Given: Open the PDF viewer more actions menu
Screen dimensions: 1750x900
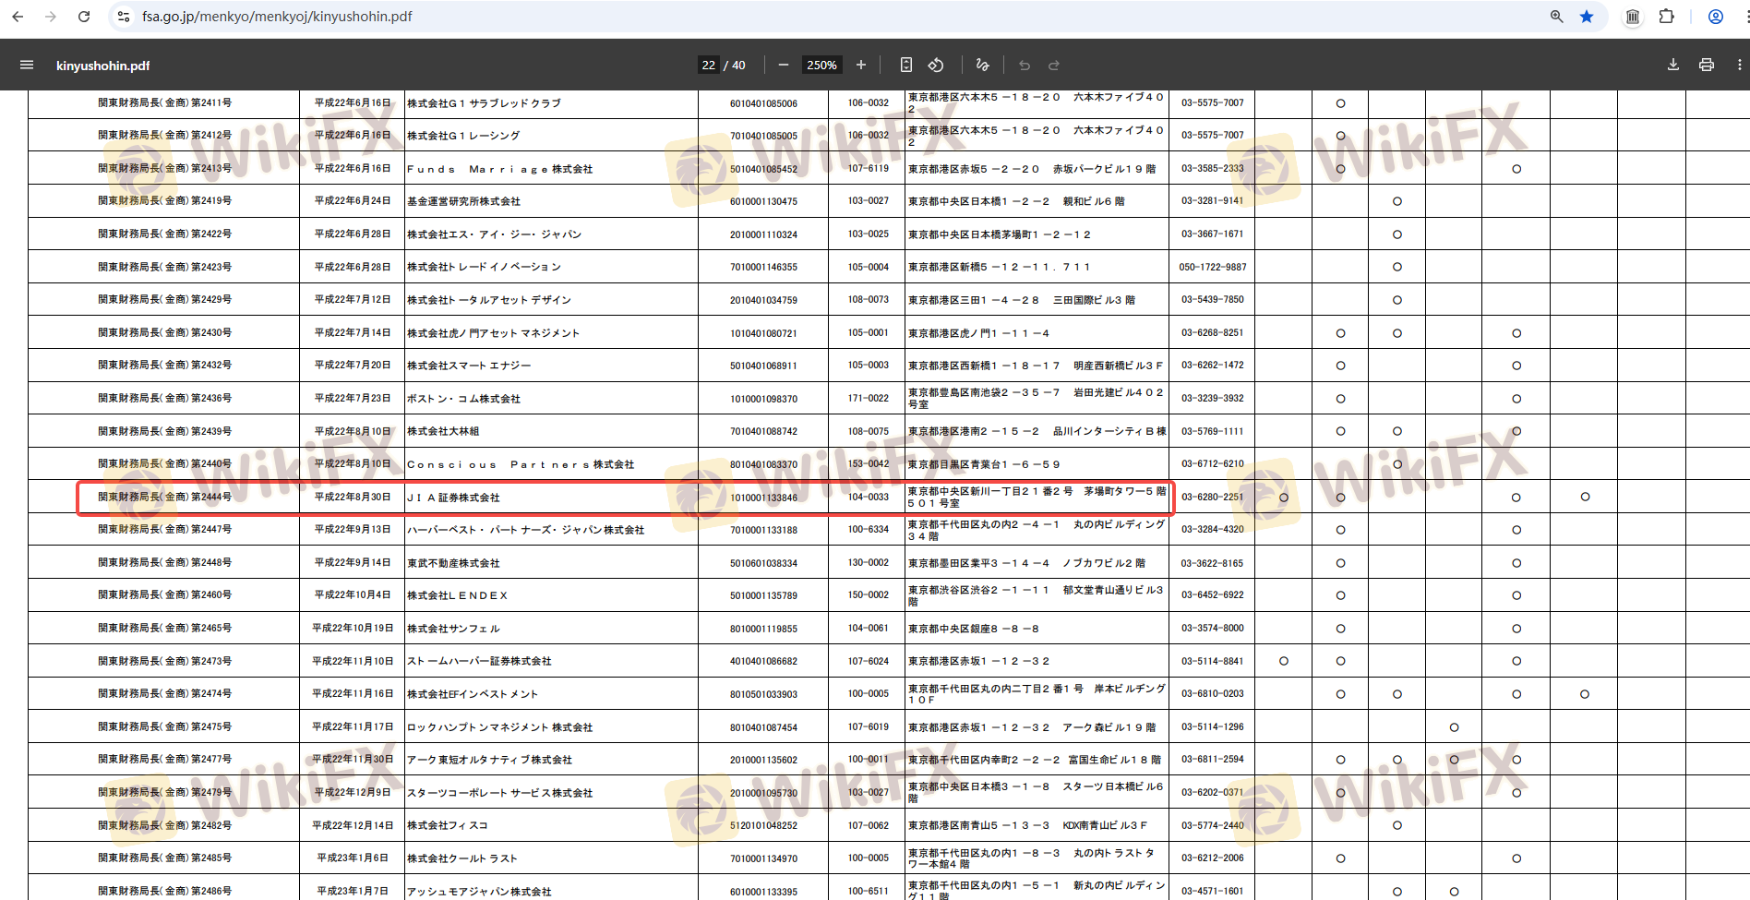Looking at the screenshot, I should (1739, 65).
